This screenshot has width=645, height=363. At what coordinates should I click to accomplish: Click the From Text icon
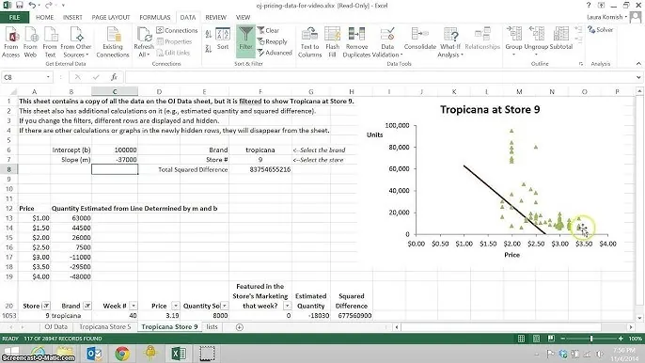(x=50, y=42)
